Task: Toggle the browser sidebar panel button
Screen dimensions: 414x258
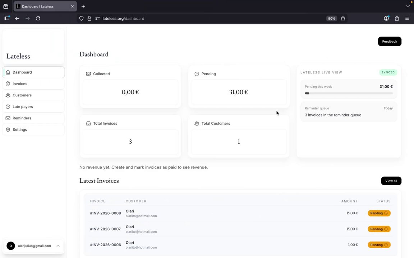Action: (7, 18)
